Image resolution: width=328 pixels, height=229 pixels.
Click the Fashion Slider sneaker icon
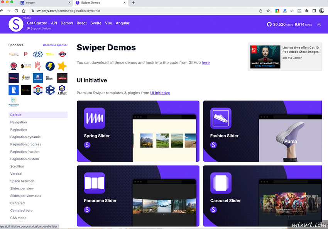tap(221, 118)
